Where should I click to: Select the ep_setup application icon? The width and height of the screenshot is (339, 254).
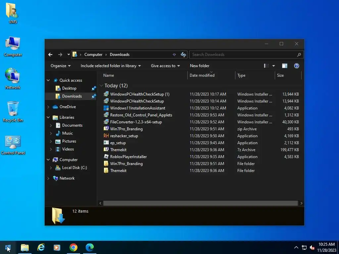(106, 143)
